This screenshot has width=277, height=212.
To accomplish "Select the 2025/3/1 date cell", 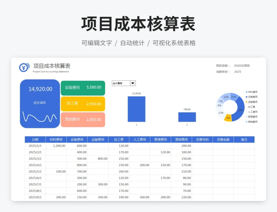I will point(35,159).
